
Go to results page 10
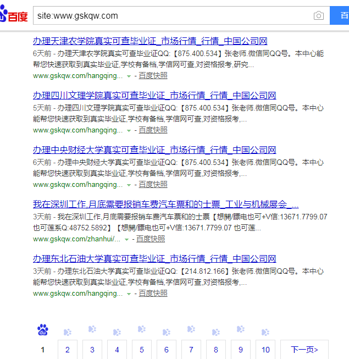[x=265, y=350]
